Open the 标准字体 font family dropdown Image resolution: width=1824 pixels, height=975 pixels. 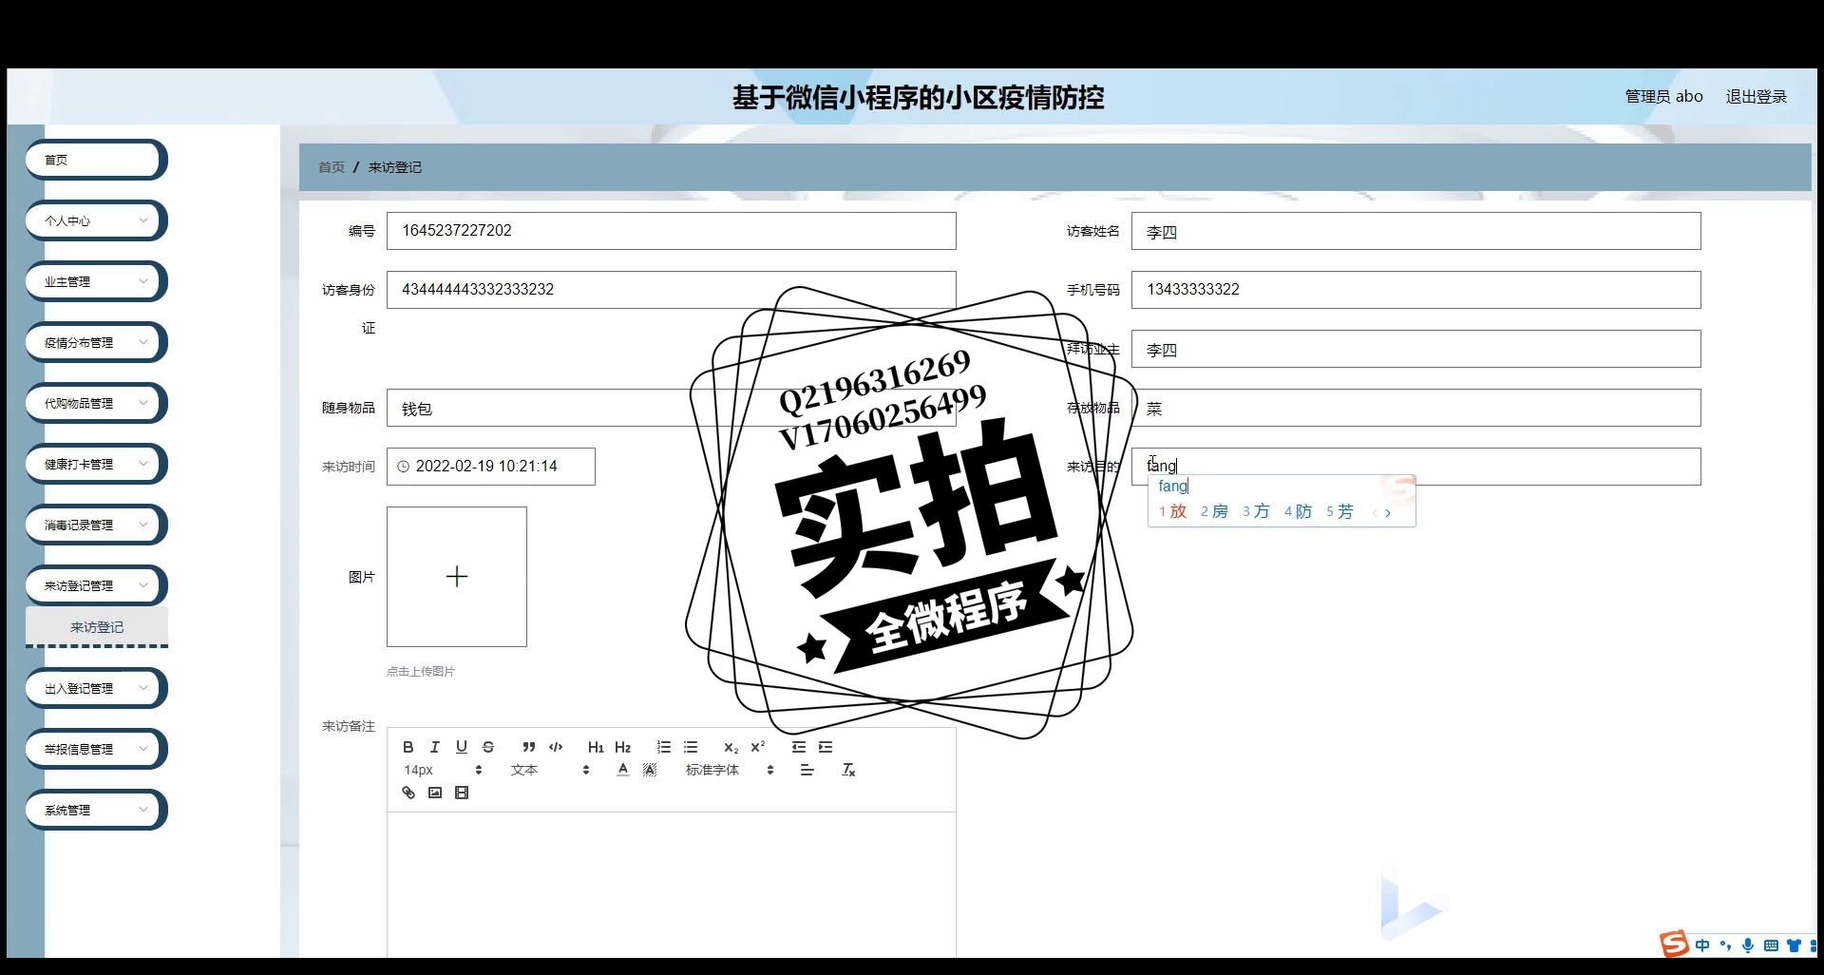coord(730,770)
